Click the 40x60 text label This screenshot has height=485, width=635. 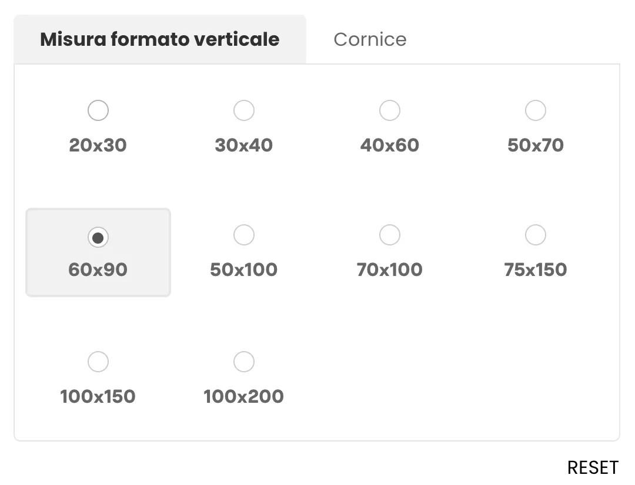[389, 145]
